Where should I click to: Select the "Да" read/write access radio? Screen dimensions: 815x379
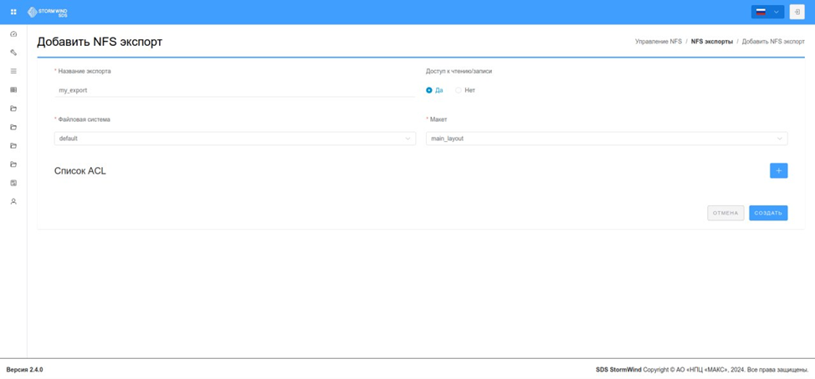tap(434, 90)
